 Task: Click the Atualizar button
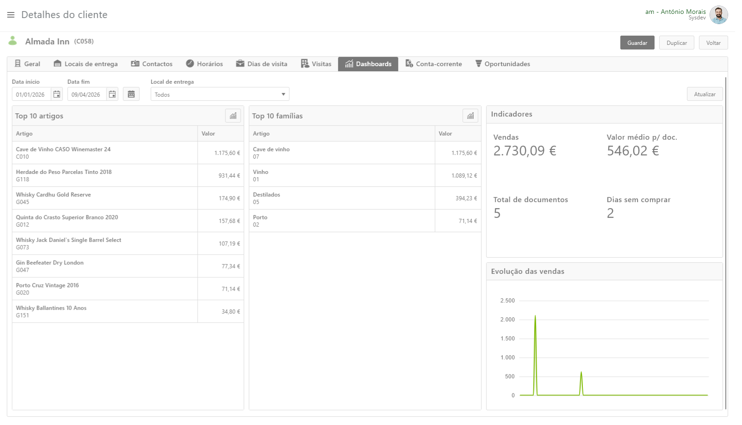tap(705, 94)
